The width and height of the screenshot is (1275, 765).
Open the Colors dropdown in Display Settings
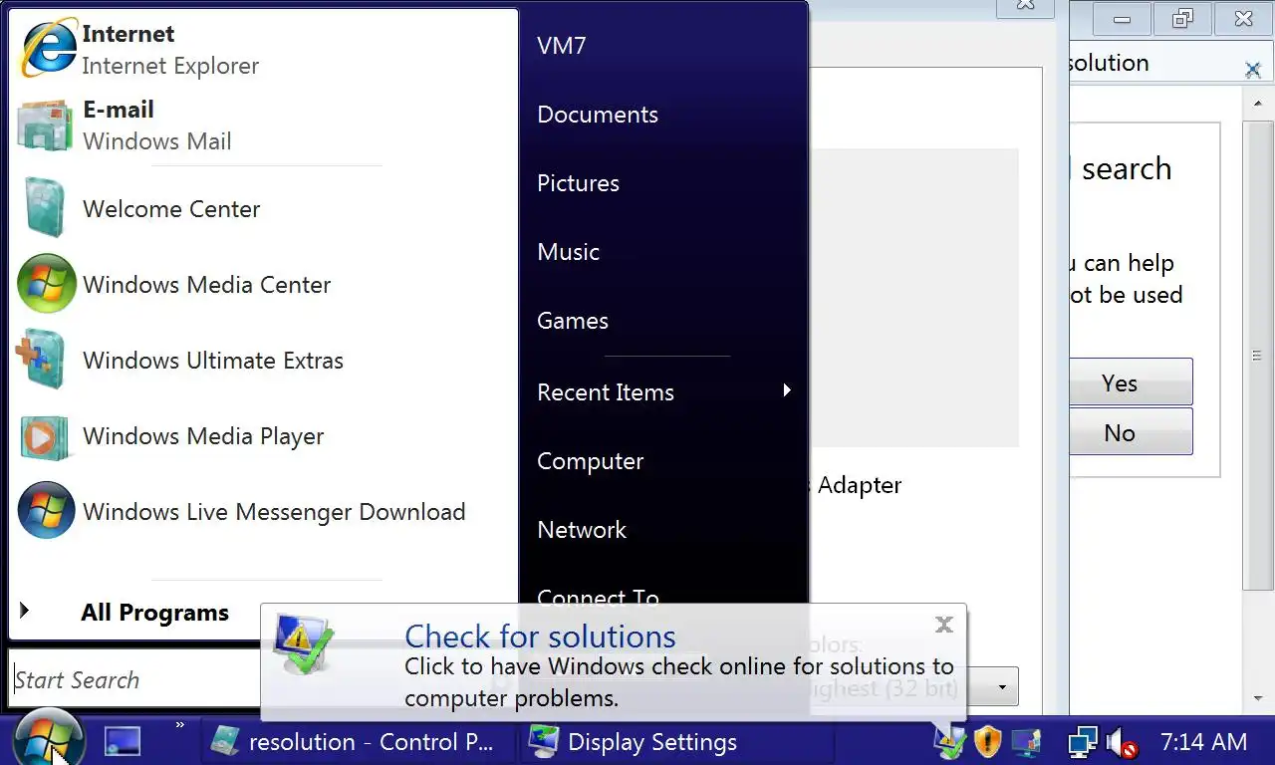coord(1004,687)
